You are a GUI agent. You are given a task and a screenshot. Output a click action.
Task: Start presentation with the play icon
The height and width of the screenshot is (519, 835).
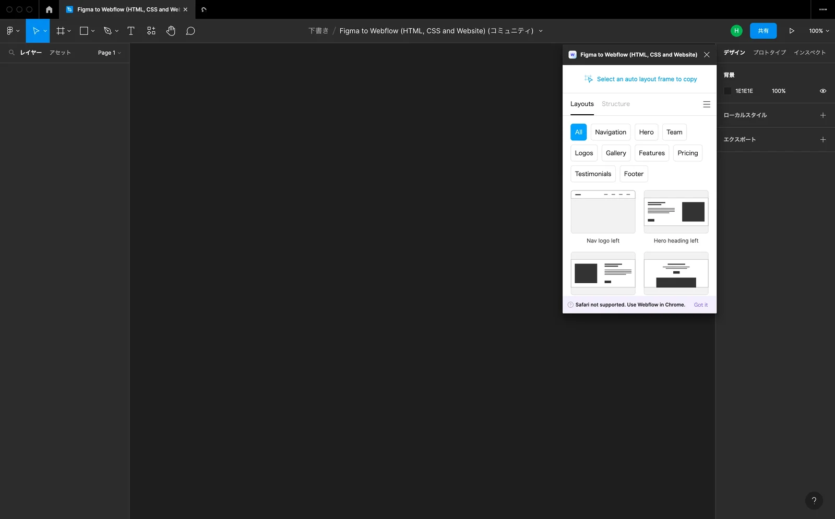[x=792, y=31]
